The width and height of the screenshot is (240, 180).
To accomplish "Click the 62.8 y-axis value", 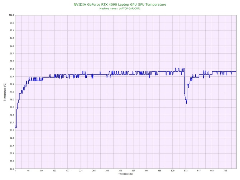I will pos(12,138).
